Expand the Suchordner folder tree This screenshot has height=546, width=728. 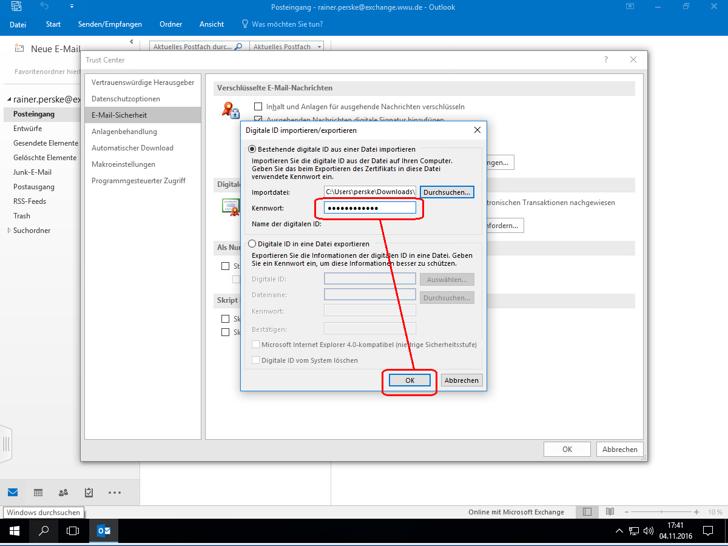(x=8, y=231)
